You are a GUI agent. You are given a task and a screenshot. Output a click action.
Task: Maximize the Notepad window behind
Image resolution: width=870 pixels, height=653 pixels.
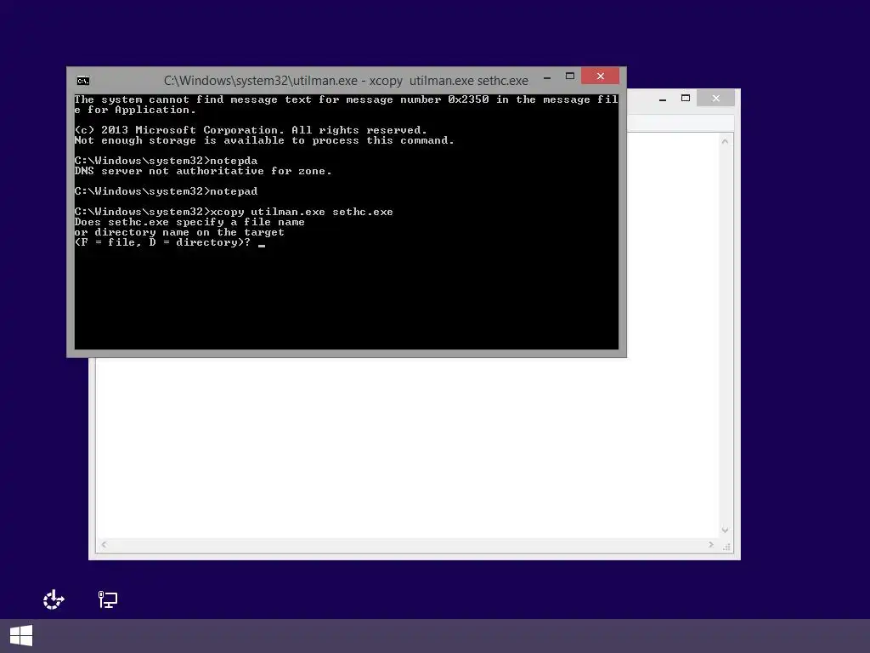pos(686,99)
